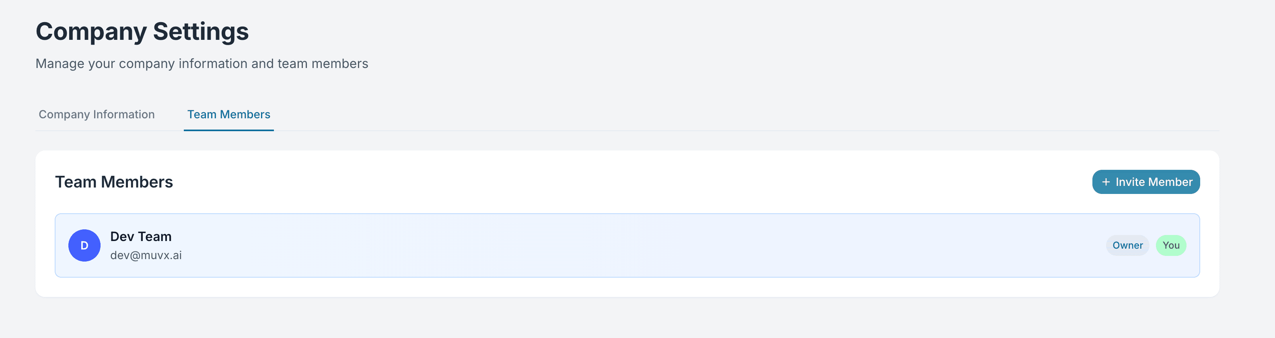Image resolution: width=1275 pixels, height=338 pixels.
Task: Click the blue "D" avatar circle
Action: [84, 245]
